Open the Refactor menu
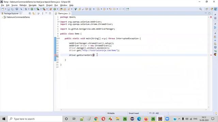The height and width of the screenshot is (122, 218). [23, 5]
